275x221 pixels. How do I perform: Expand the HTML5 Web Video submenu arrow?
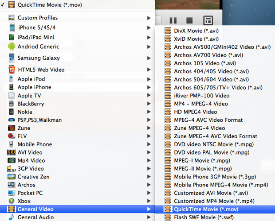coord(149,70)
